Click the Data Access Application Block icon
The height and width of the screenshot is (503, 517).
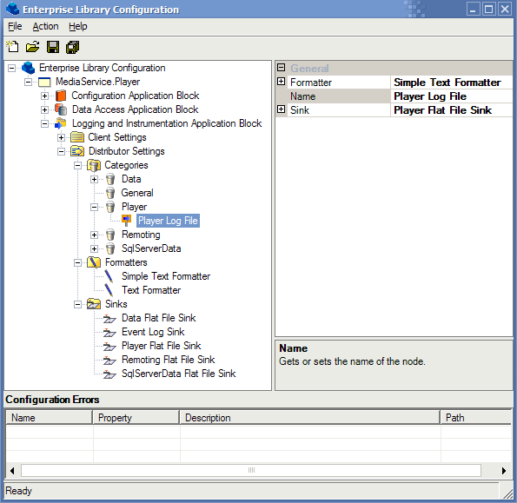point(61,109)
